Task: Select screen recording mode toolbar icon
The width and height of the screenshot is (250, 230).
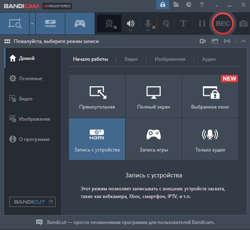Action: click(x=15, y=23)
